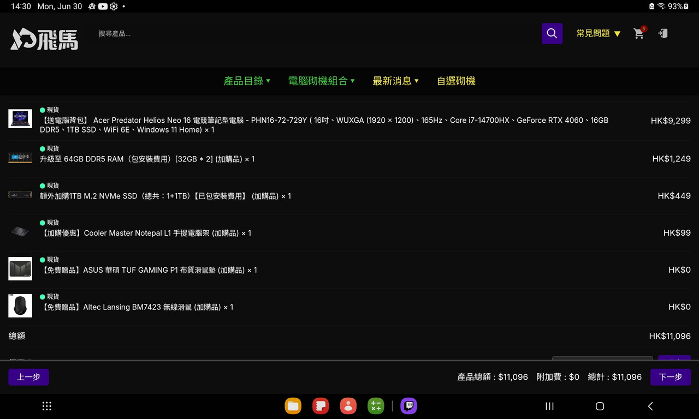
Task: Open the yellow file manager app
Action: pos(293,406)
